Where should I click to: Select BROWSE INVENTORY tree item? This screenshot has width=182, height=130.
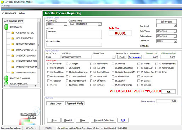click(25, 44)
